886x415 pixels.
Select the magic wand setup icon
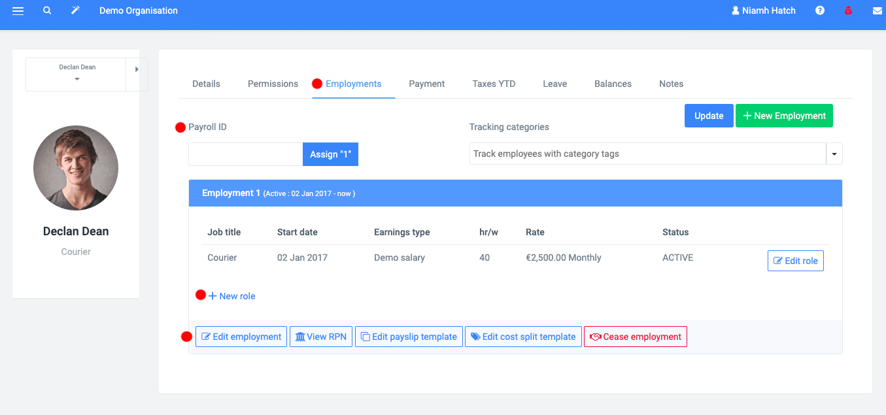coord(75,10)
